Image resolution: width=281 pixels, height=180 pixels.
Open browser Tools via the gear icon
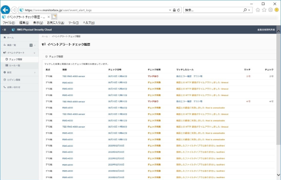(270, 10)
